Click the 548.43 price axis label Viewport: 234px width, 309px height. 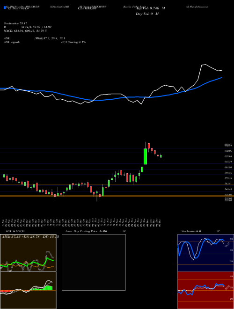click(x=228, y=189)
